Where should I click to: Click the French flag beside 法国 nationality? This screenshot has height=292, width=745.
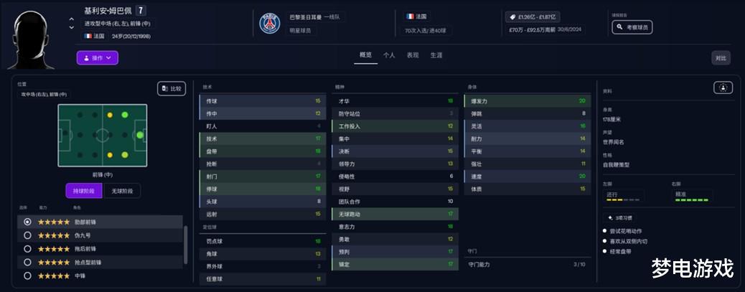point(89,36)
